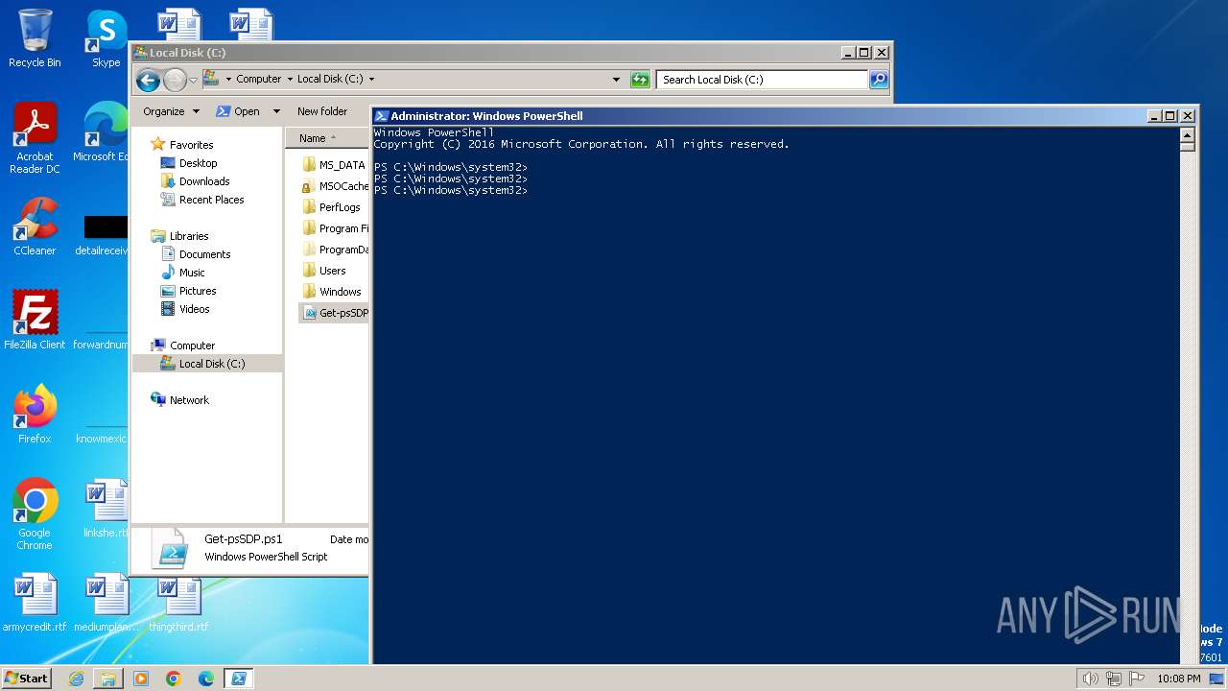The height and width of the screenshot is (691, 1228).
Task: Open Windows Media Player from the taskbar
Action: [x=141, y=679]
